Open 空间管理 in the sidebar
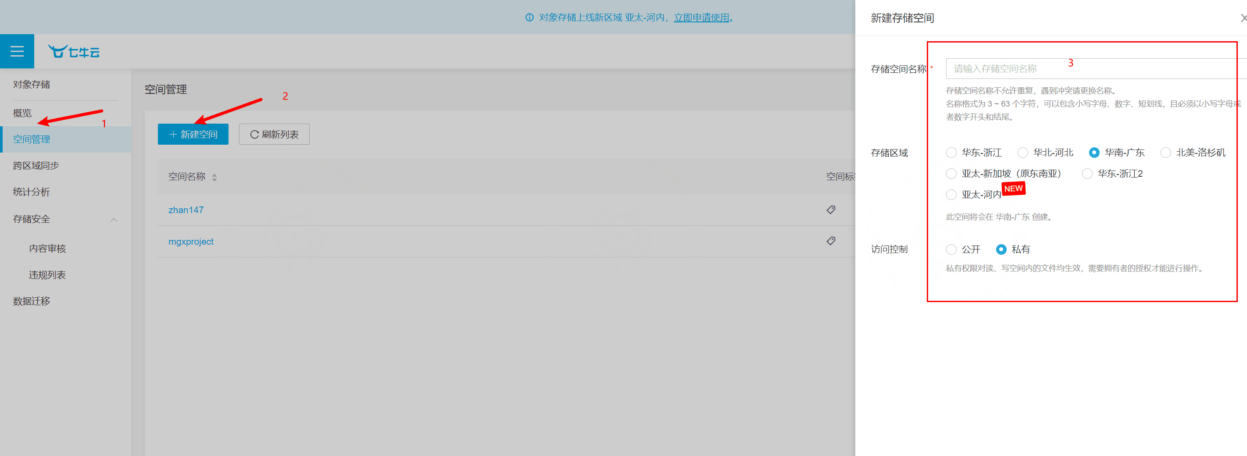The image size is (1247, 456). click(66, 139)
